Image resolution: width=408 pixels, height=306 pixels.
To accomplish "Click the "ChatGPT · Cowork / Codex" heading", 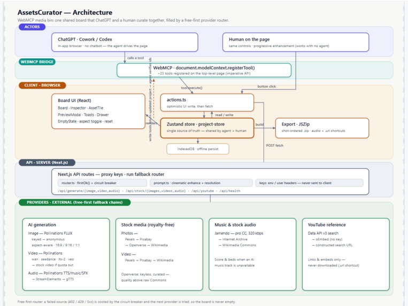I will pos(85,39).
